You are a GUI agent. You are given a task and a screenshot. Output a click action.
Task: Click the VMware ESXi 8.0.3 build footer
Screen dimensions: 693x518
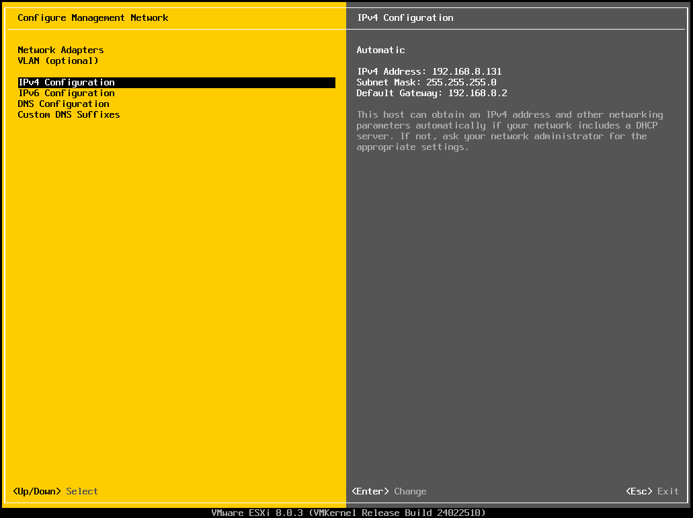pyautogui.click(x=348, y=513)
